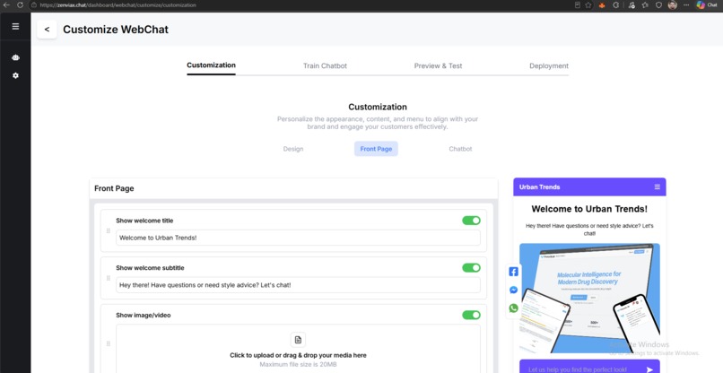
Task: Open the settings gear in the sidebar
Action: tap(15, 75)
